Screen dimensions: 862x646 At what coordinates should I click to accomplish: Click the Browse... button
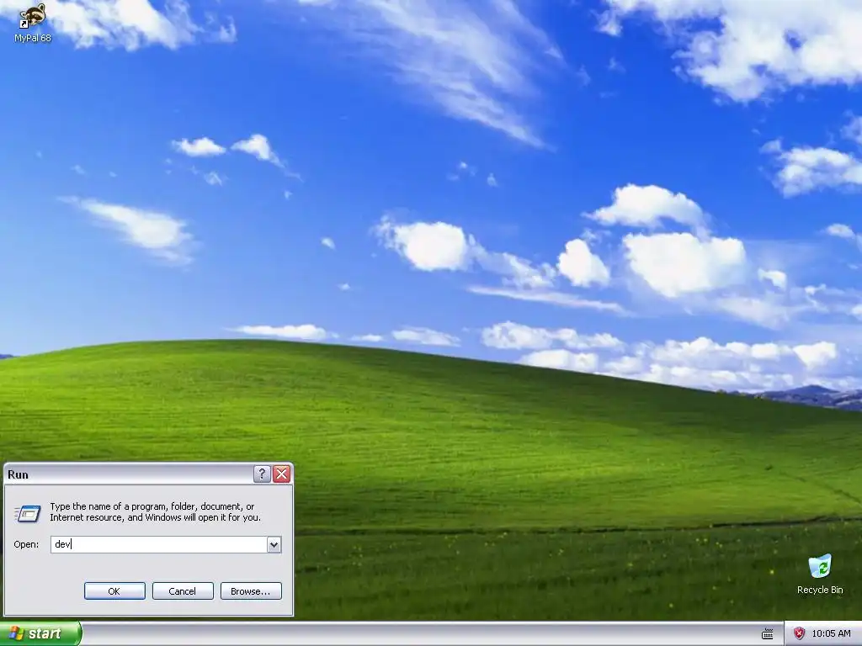251,591
